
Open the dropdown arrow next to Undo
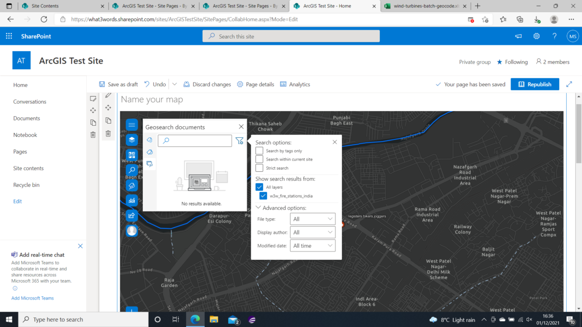pyautogui.click(x=175, y=84)
